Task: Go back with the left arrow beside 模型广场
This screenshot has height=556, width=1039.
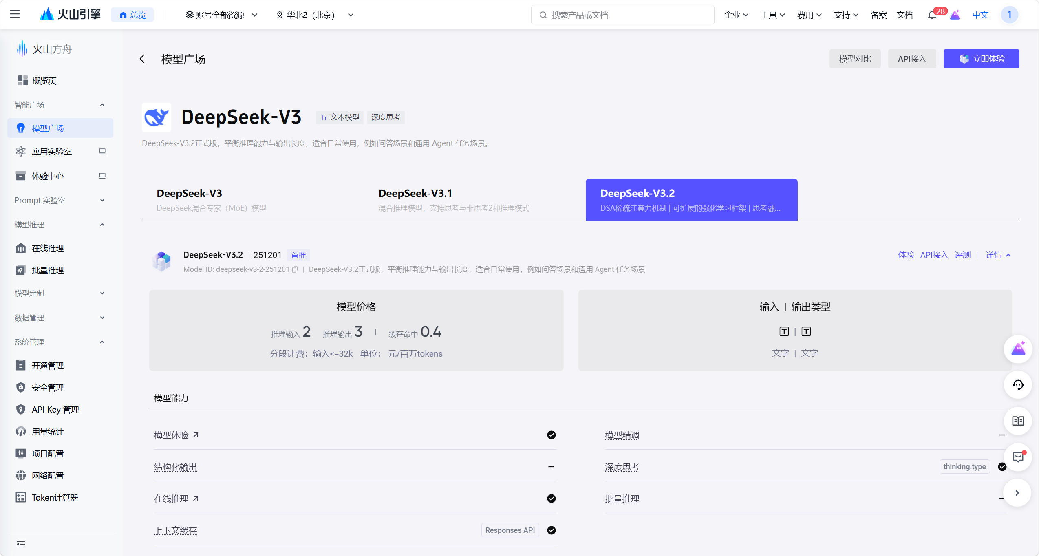Action: pyautogui.click(x=142, y=59)
